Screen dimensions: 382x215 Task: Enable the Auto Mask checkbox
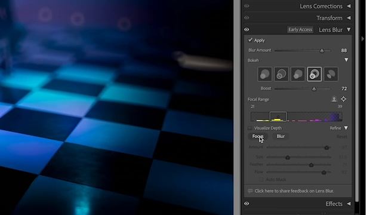[261, 179]
